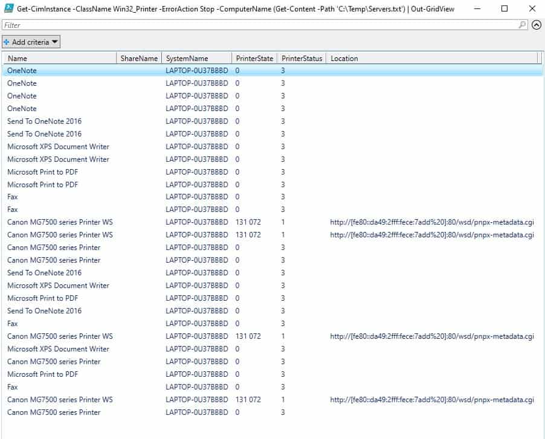This screenshot has height=439, width=545.
Task: Close the Out-GridView window
Action: point(532,8)
